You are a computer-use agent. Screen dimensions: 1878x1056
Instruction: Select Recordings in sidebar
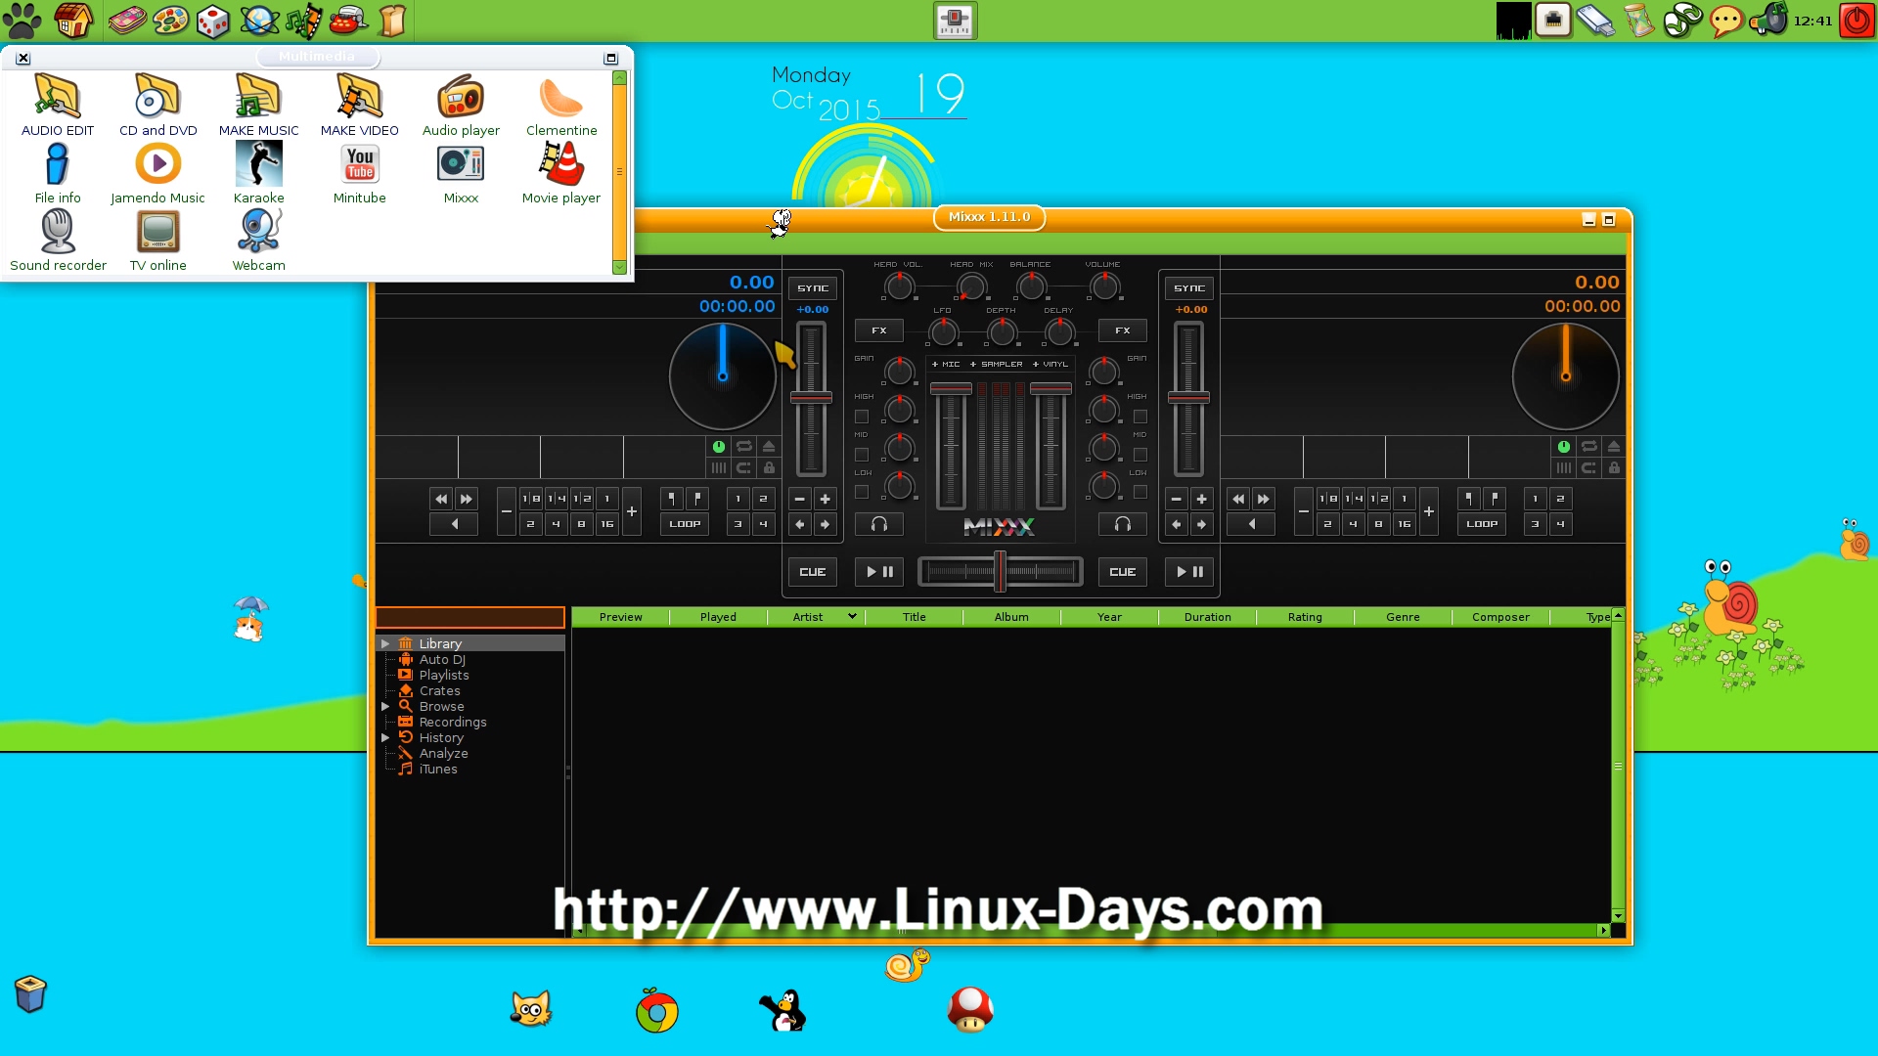[452, 722]
